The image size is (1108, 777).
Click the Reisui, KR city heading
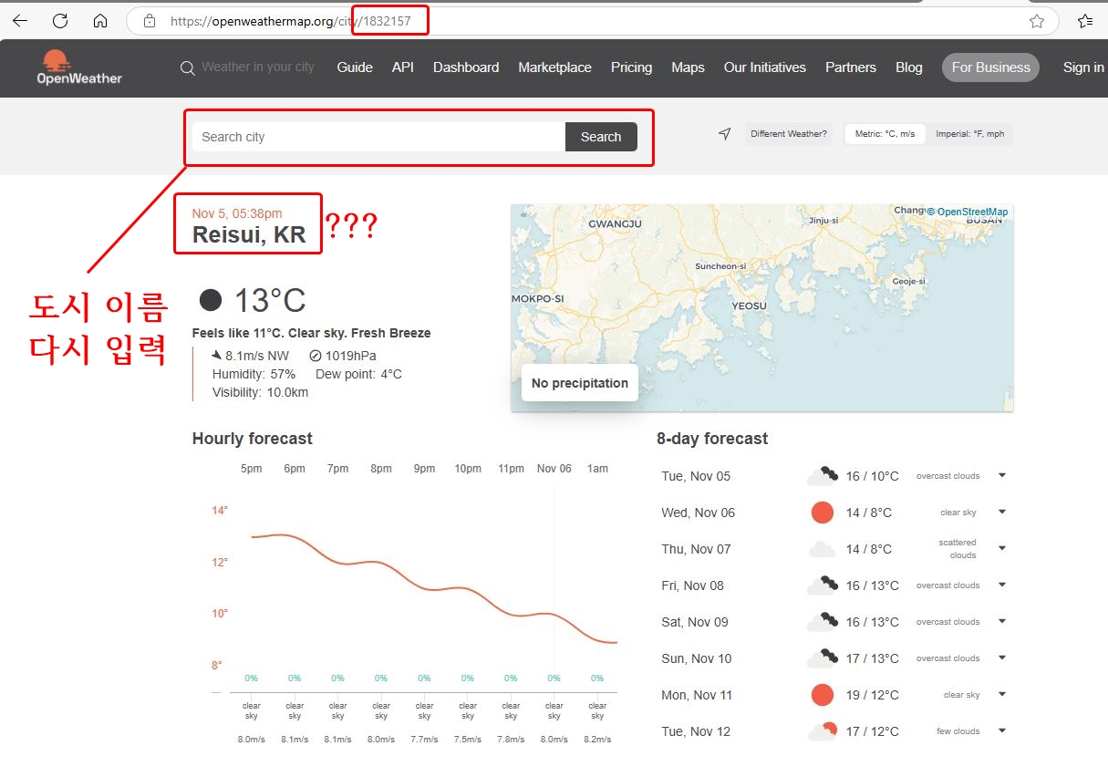tap(249, 234)
